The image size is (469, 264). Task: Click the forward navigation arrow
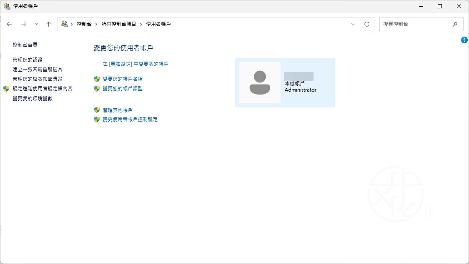pos(24,24)
